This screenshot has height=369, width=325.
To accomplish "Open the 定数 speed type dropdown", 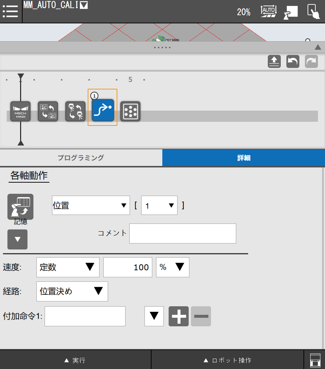I will (68, 267).
